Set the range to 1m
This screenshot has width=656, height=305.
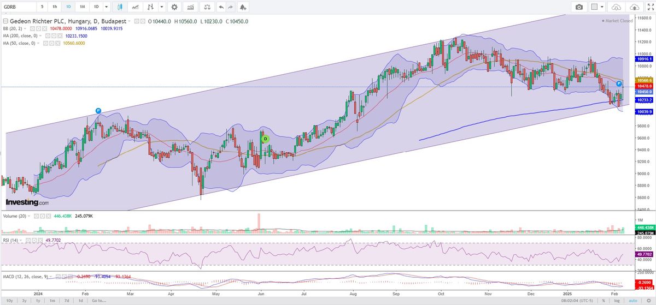(x=51, y=301)
